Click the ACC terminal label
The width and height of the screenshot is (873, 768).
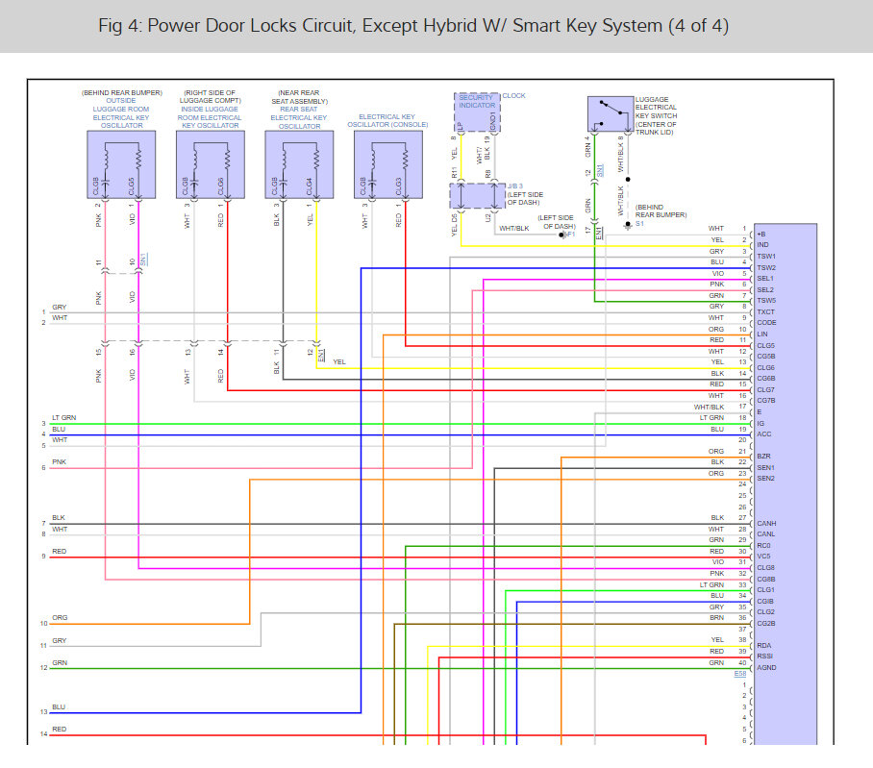(x=763, y=434)
